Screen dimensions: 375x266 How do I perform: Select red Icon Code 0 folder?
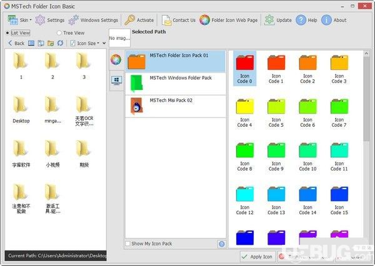pos(244,68)
